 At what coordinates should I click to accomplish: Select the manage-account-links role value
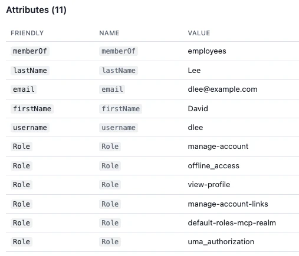[x=228, y=204]
